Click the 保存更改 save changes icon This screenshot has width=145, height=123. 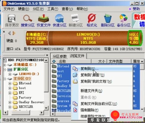click(x=12, y=21)
